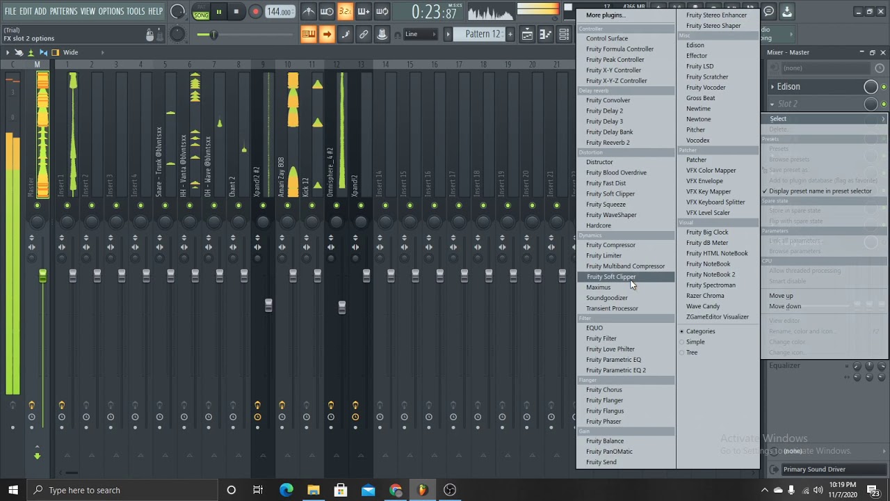Click the download content library icon
Image resolution: width=890 pixels, height=501 pixels.
coord(787,11)
